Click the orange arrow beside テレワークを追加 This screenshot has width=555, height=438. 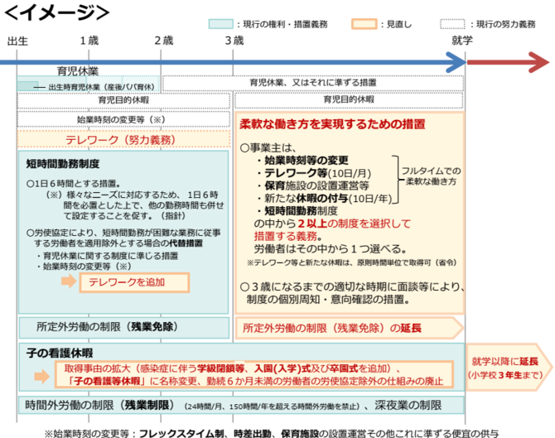click(68, 283)
